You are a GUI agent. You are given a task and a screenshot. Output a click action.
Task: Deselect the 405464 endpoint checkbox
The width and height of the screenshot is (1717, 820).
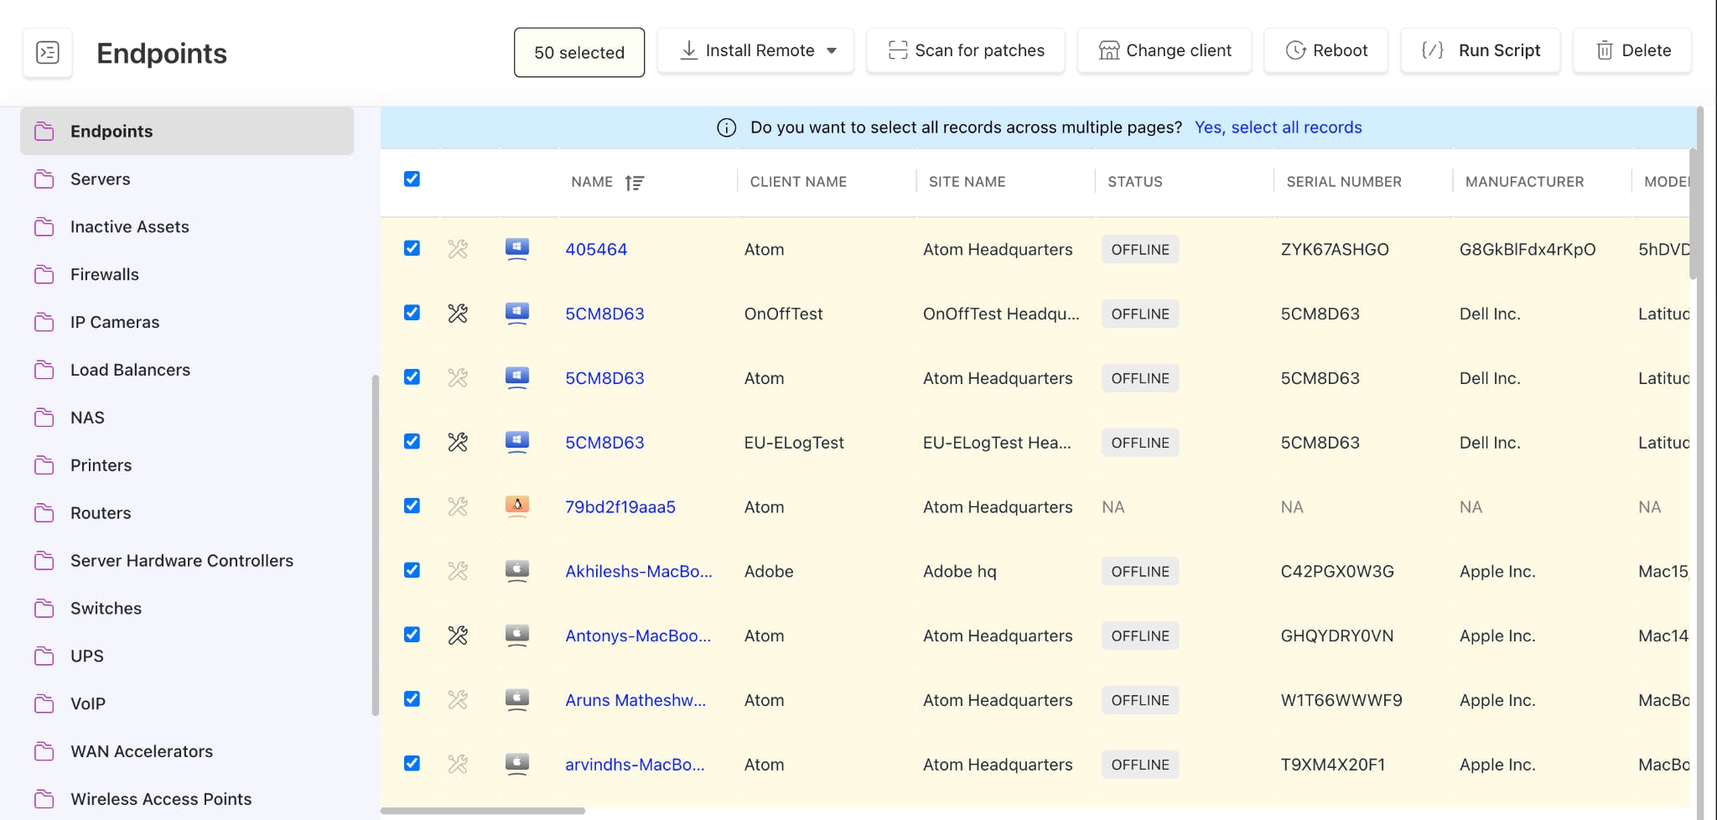tap(412, 248)
